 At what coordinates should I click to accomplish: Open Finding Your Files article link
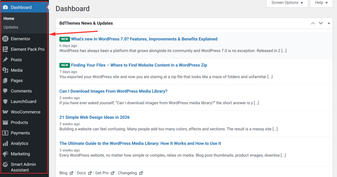[139, 65]
